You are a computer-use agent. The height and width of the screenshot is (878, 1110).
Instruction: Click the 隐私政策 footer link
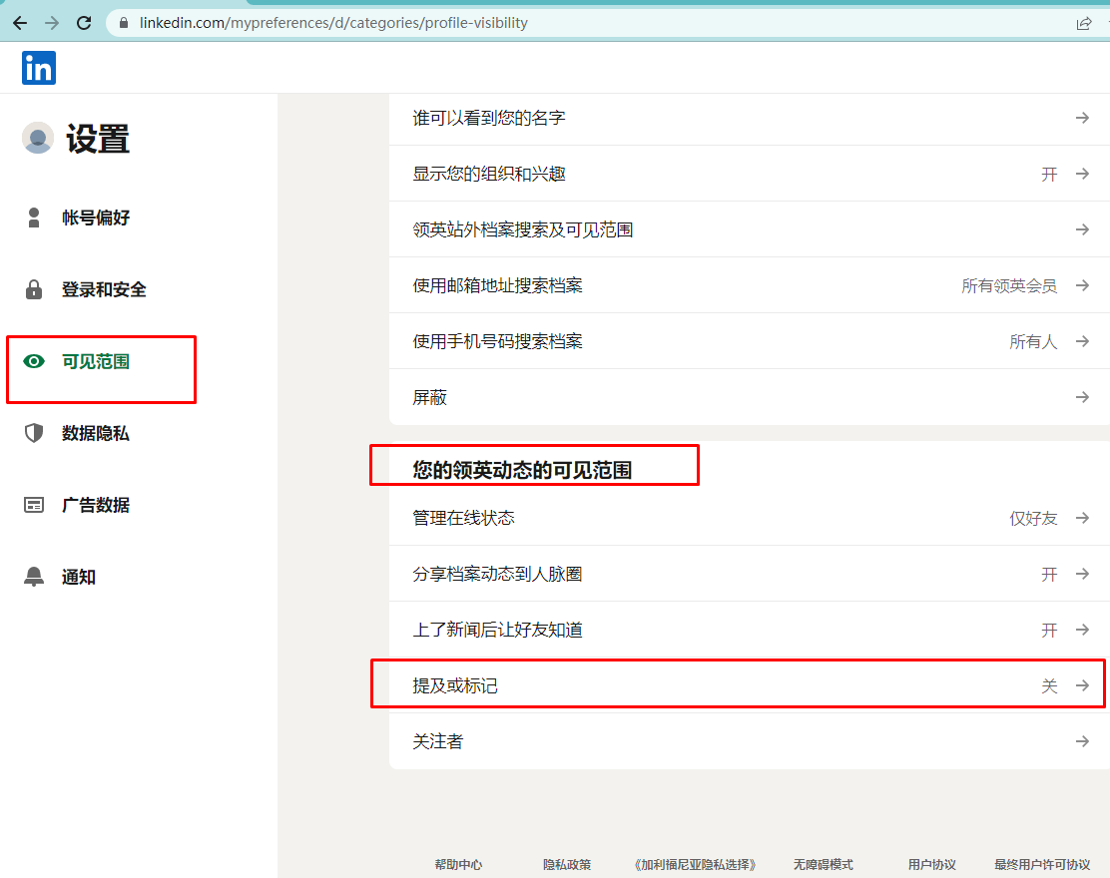[565, 864]
